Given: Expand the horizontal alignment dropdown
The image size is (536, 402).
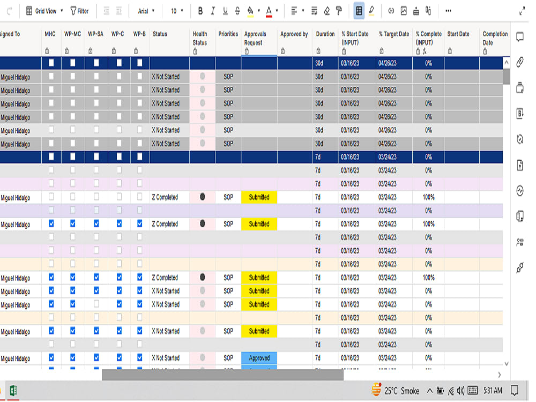Looking at the screenshot, I should coord(302,10).
